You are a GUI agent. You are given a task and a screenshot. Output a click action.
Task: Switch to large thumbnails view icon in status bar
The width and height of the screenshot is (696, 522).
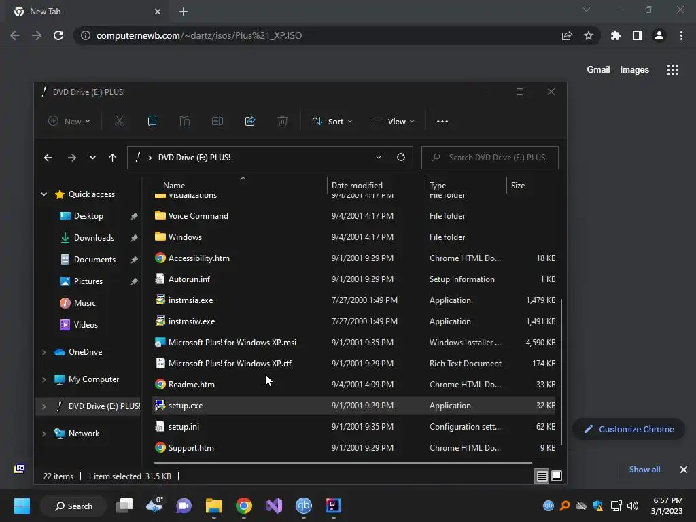557,476
